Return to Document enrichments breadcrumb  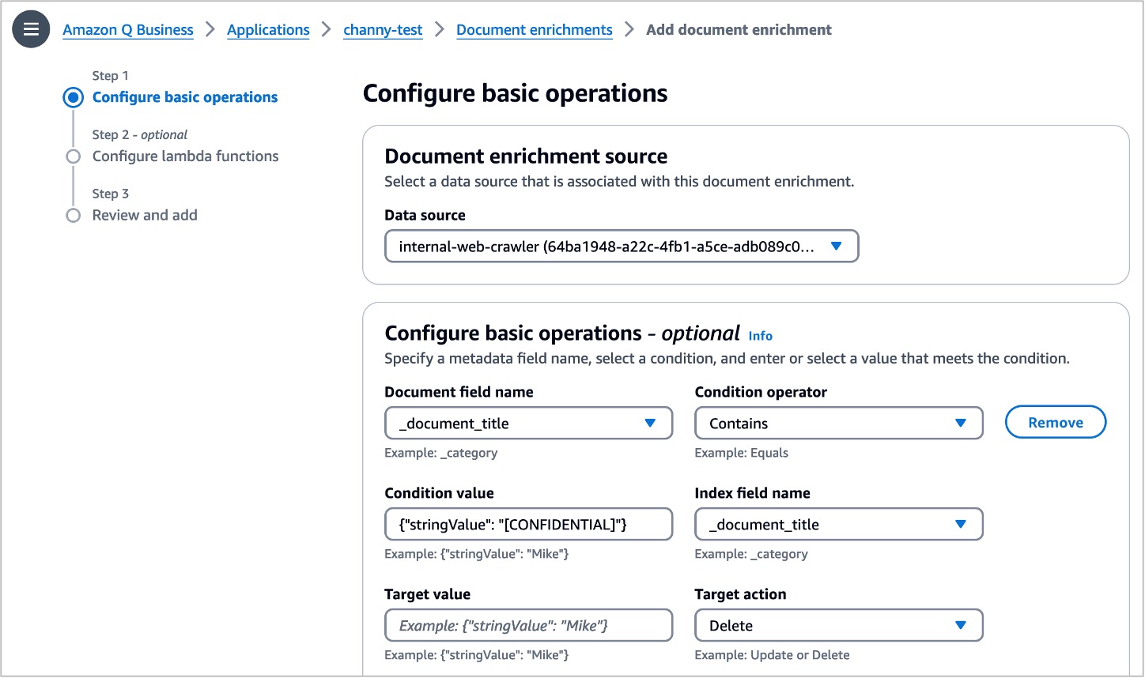534,30
